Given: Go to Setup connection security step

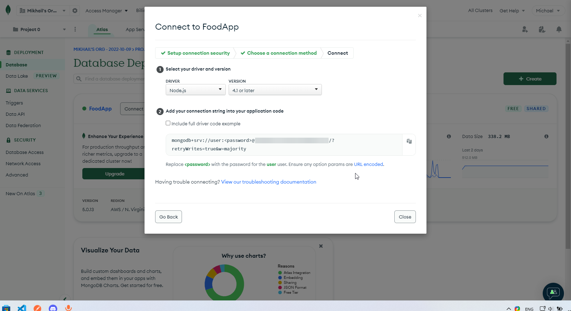Looking at the screenshot, I should coord(195,53).
